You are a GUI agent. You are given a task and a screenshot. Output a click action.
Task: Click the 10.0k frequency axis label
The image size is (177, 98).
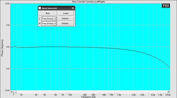pos(168,95)
